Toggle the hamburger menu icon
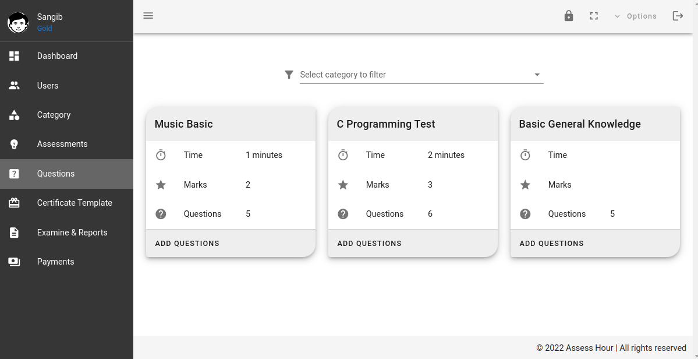Viewport: 698px width, 359px height. (x=148, y=16)
